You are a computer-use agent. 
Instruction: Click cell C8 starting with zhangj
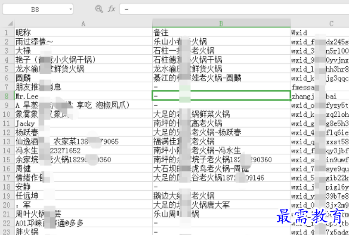click(x=320, y=96)
